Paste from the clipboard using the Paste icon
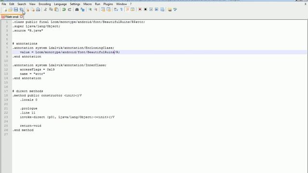 (56, 10)
